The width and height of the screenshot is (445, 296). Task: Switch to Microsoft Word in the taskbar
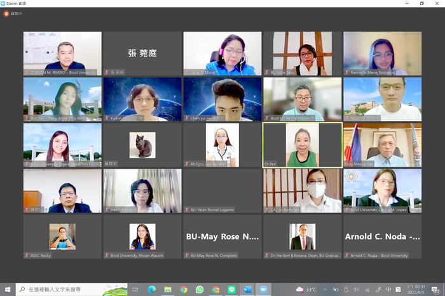[x=247, y=290]
